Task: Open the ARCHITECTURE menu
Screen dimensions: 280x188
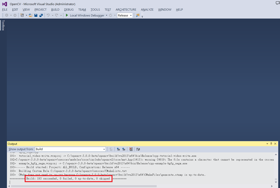Action: click(x=126, y=10)
